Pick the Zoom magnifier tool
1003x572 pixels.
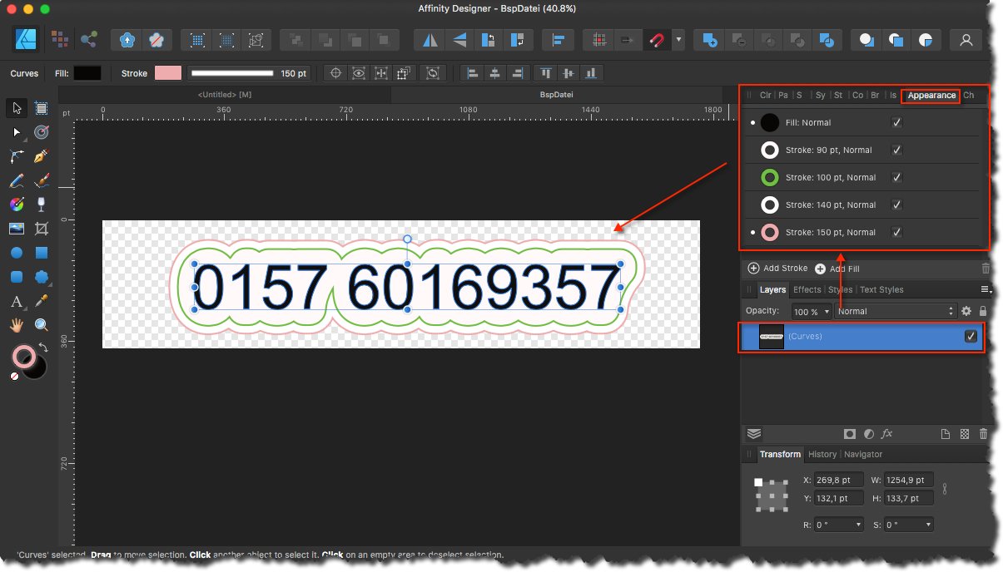point(41,325)
